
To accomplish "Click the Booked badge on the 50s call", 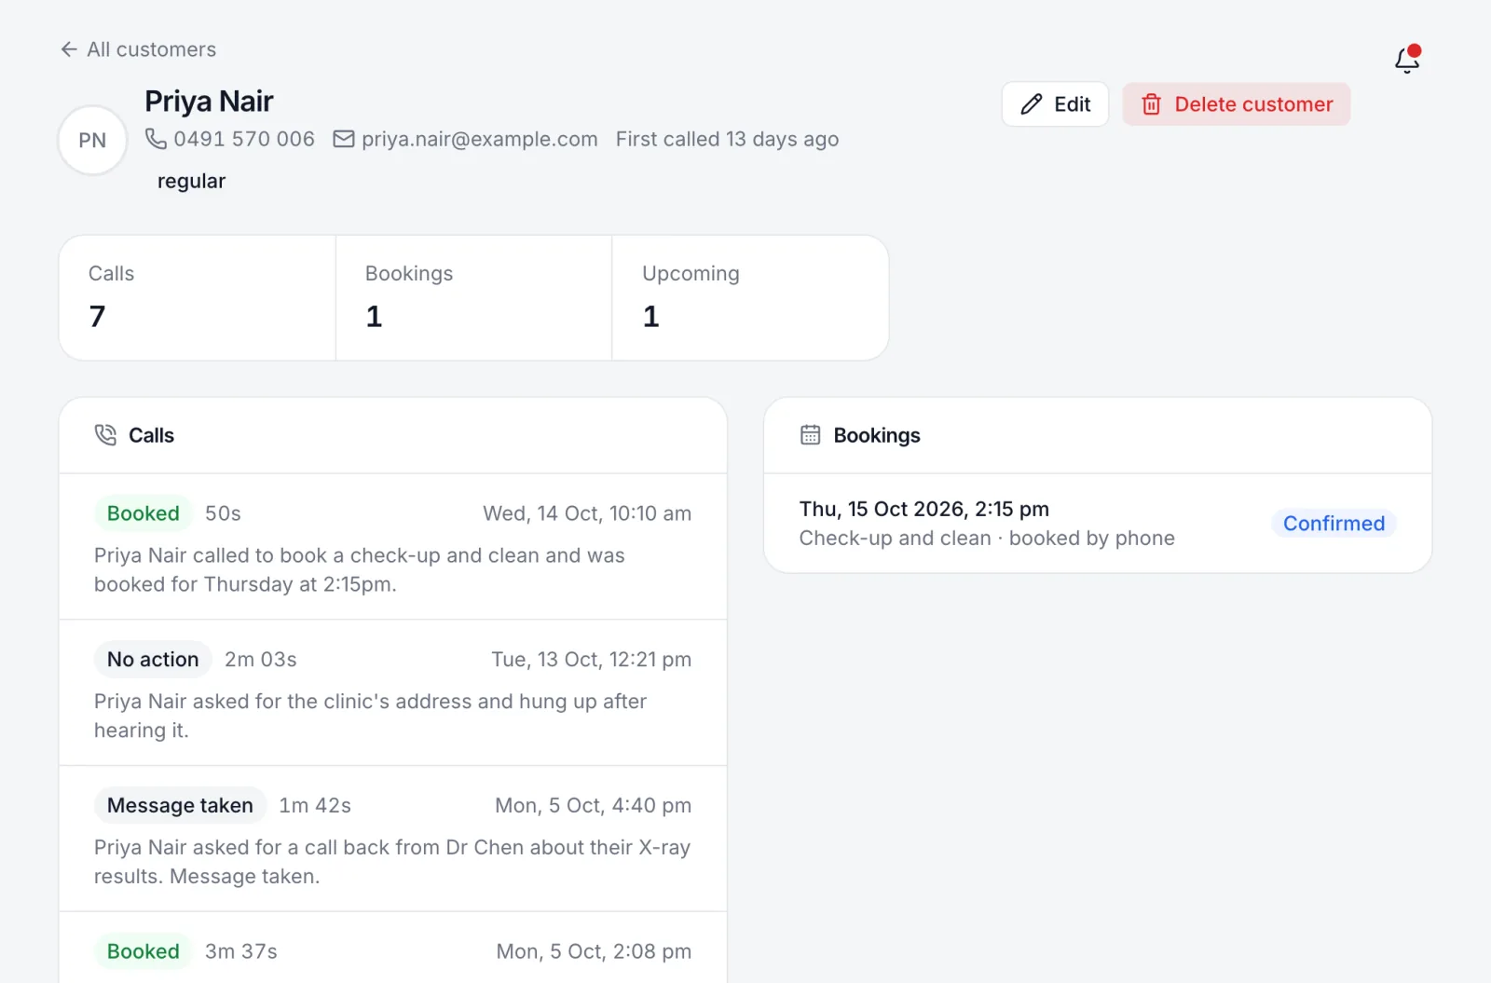I will (x=144, y=513).
